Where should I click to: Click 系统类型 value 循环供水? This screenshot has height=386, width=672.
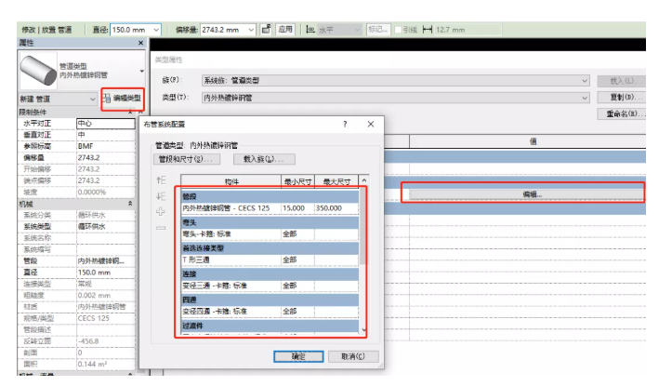105,226
